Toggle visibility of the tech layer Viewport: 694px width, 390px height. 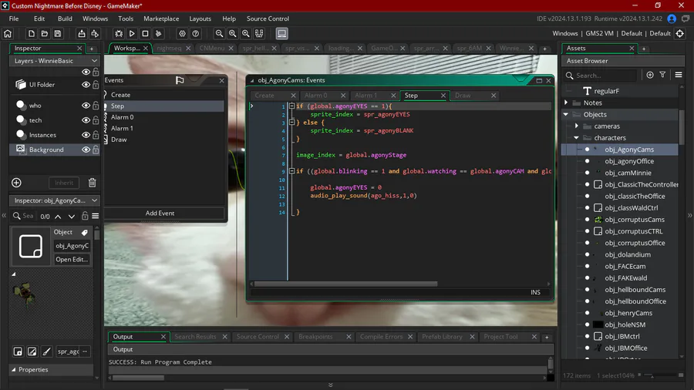[86, 120]
